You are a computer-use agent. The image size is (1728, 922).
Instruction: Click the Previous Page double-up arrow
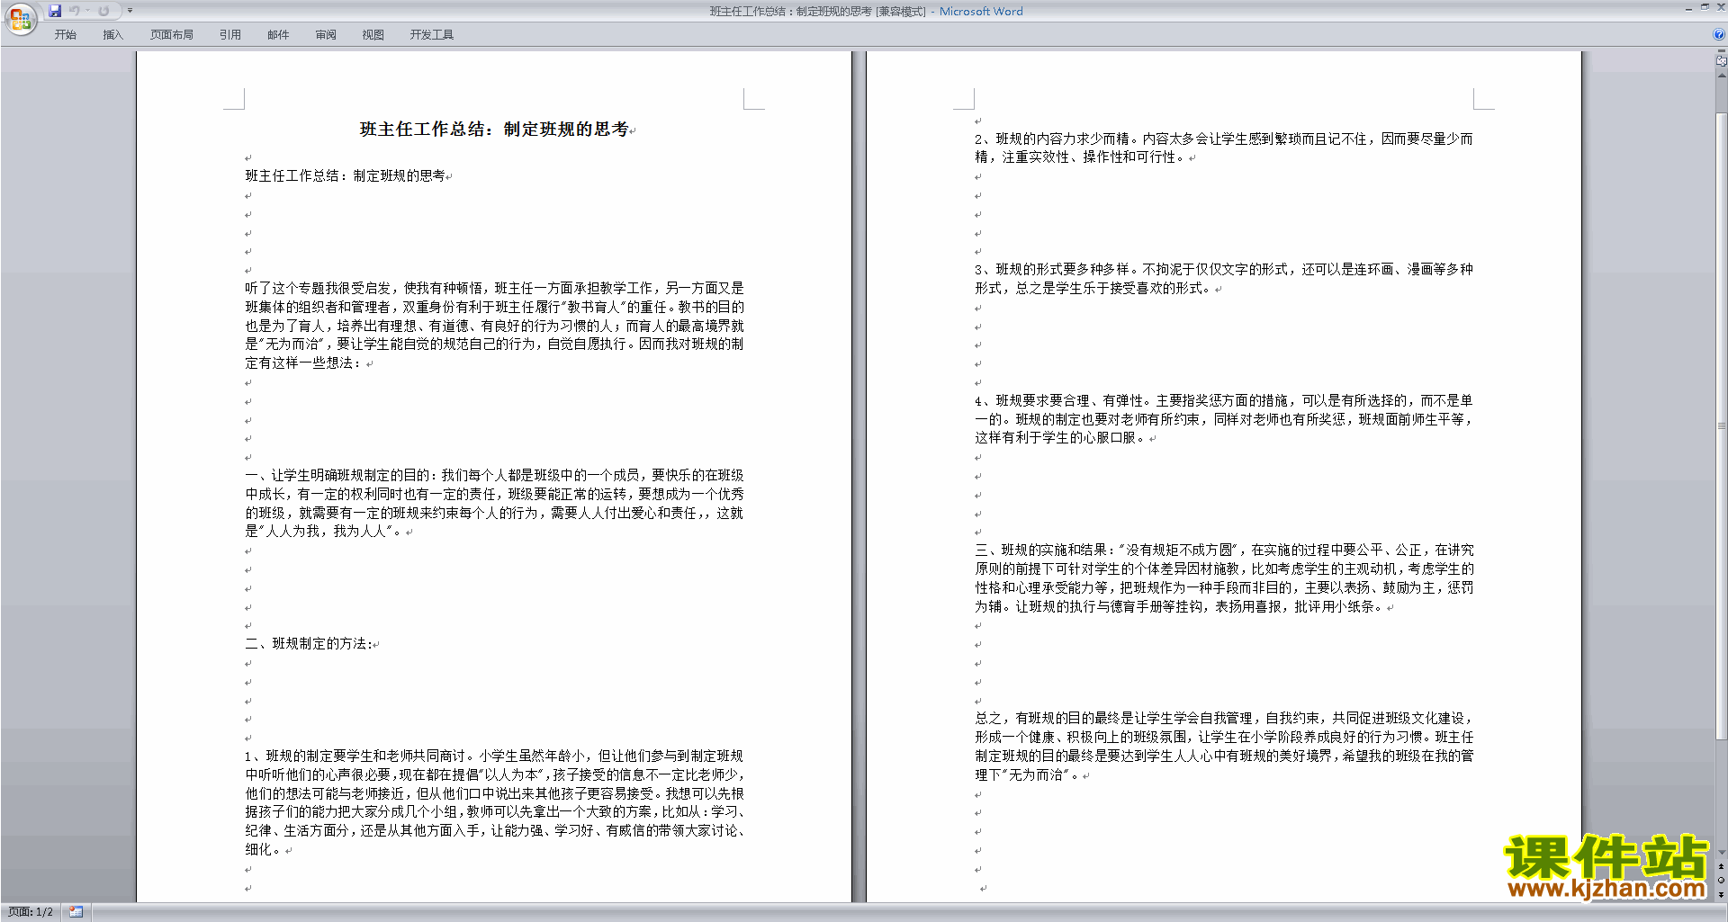[1721, 866]
